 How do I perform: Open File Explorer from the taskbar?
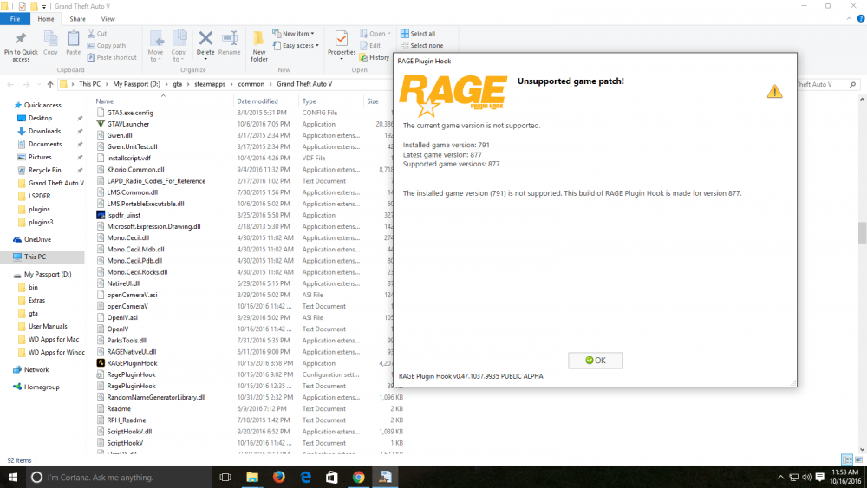252,477
